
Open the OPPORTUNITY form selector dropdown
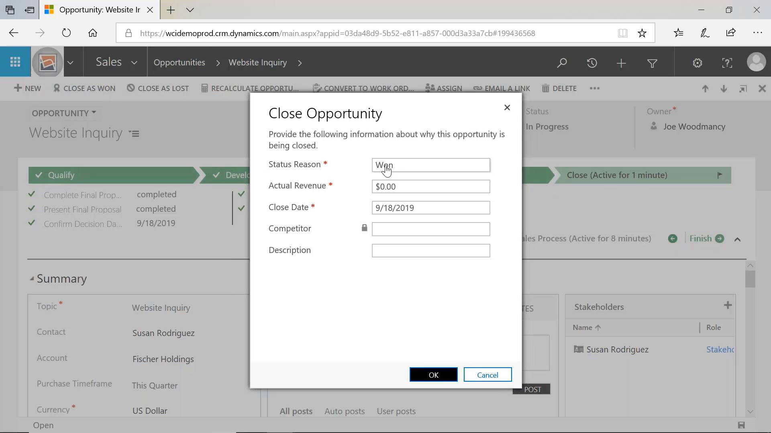(x=94, y=113)
